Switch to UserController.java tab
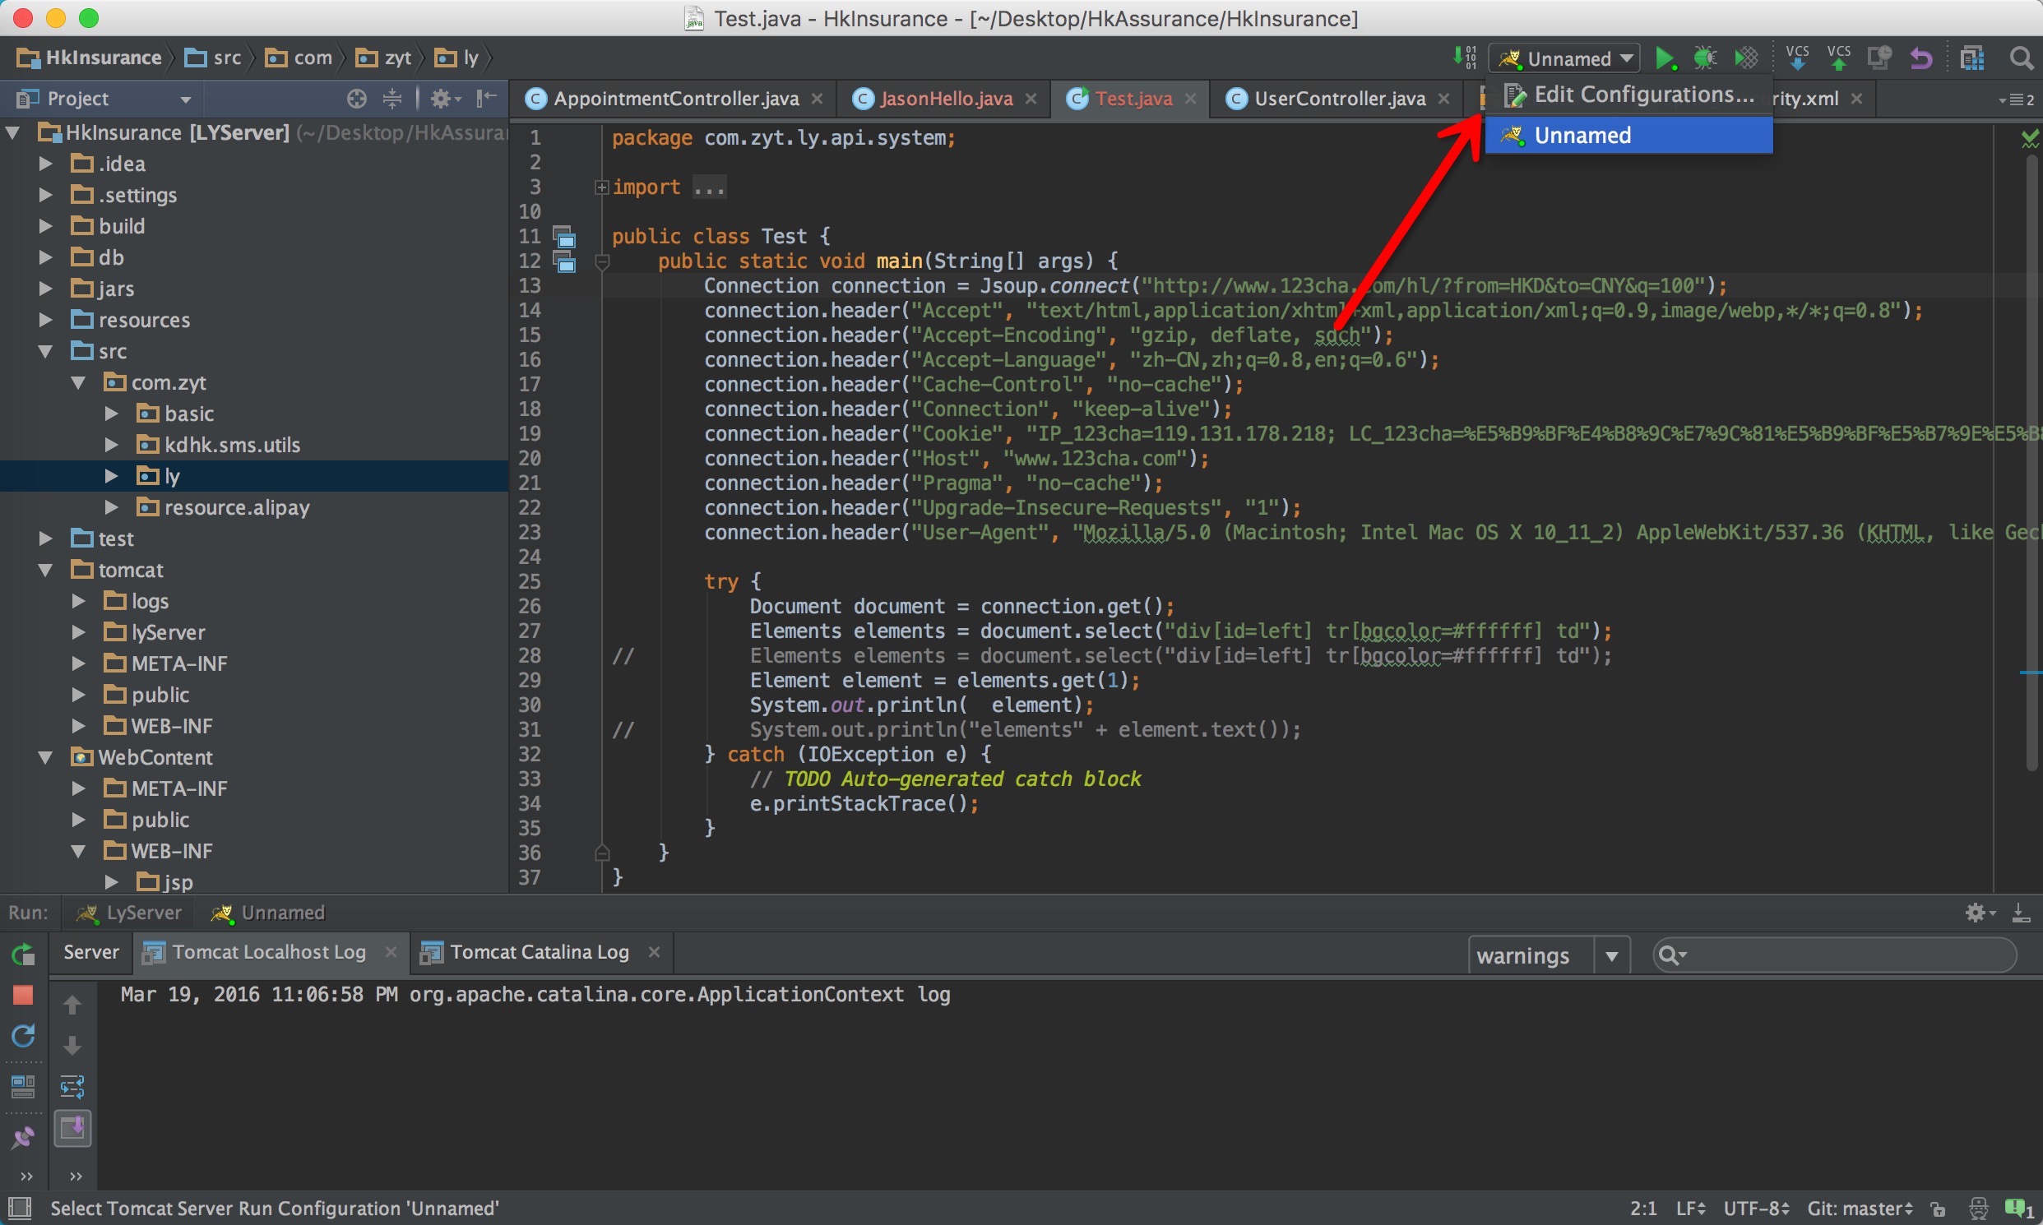 [x=1340, y=99]
